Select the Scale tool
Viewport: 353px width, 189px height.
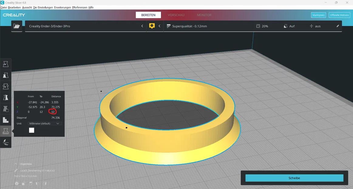click(x=5, y=75)
